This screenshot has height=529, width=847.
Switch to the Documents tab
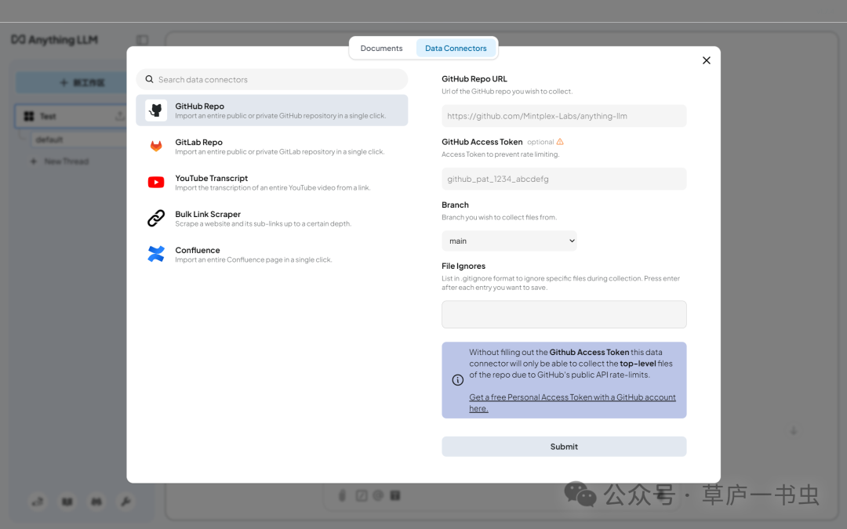tap(381, 48)
